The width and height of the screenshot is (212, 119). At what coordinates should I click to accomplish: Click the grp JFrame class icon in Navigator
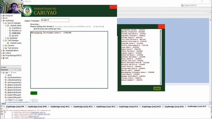4,73
